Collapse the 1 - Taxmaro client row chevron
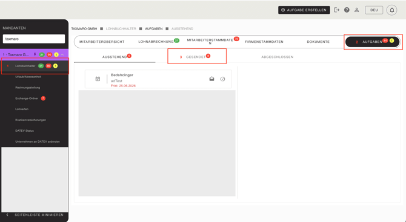This screenshot has height=222, width=406. pyautogui.click(x=62, y=54)
